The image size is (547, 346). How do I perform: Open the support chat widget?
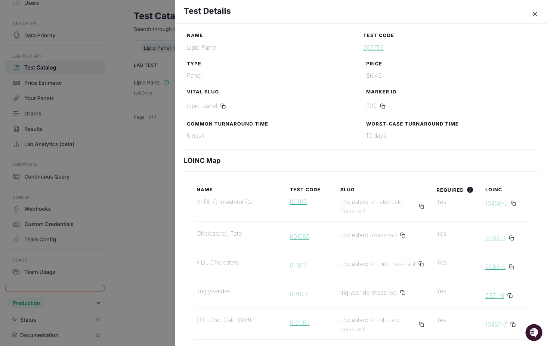pos(534,332)
